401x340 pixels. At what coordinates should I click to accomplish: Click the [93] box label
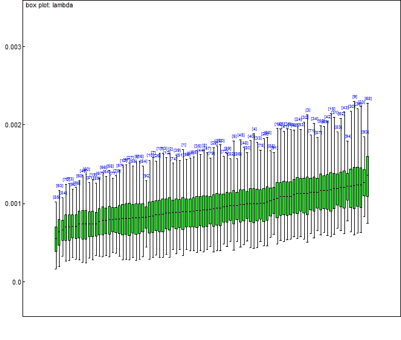click(365, 132)
